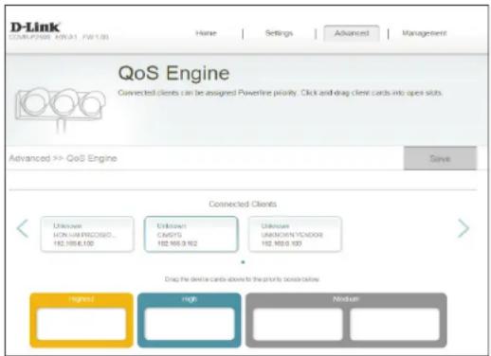The image size is (491, 356).
Task: Click the second Medium priority slot
Action: (x=394, y=324)
